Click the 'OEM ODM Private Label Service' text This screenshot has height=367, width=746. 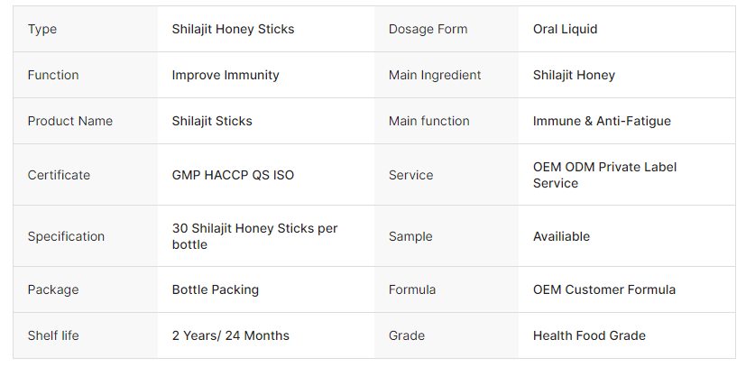(x=604, y=175)
